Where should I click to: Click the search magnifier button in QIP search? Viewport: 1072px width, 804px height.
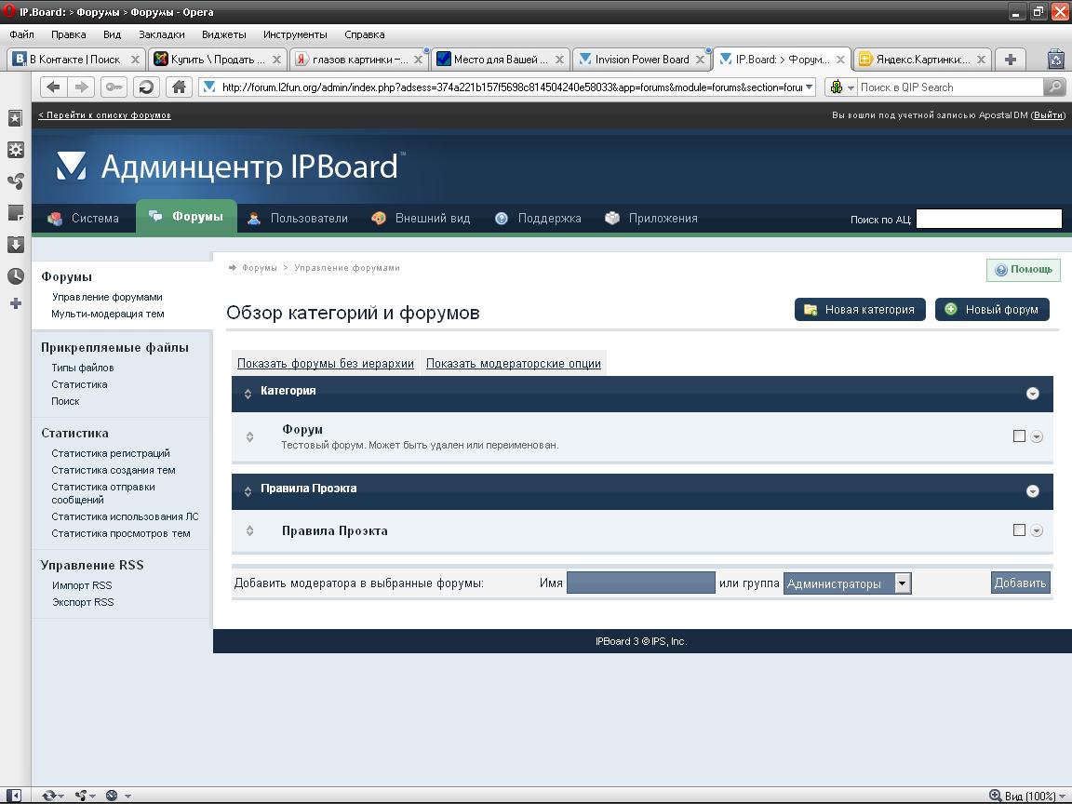pos(1054,87)
